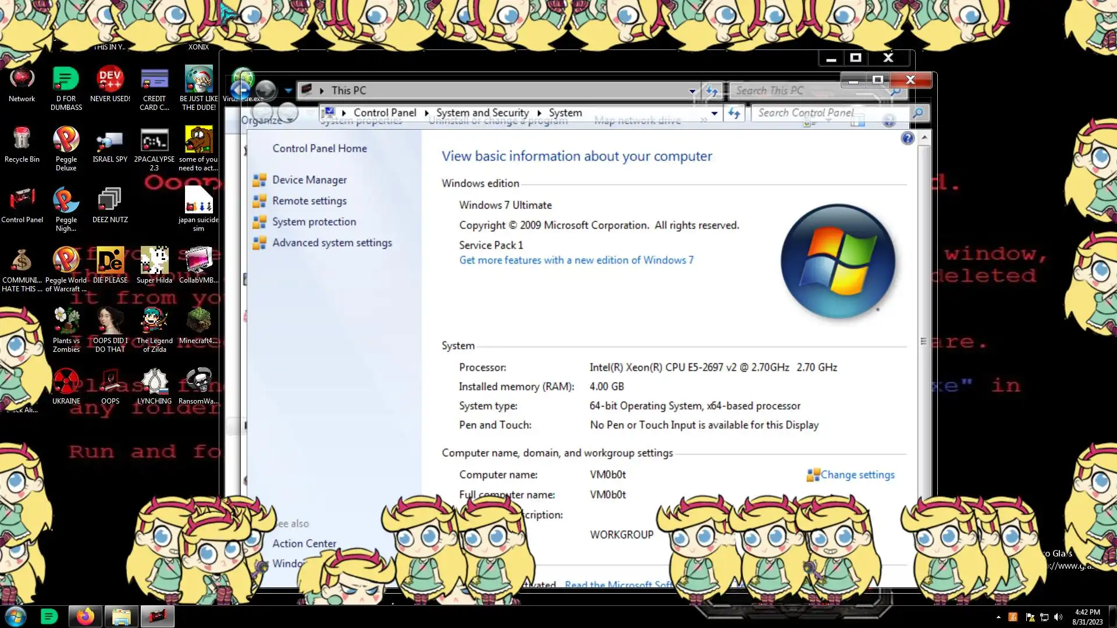Click Change settings for computer name
1117x628 pixels.
pyautogui.click(x=857, y=475)
